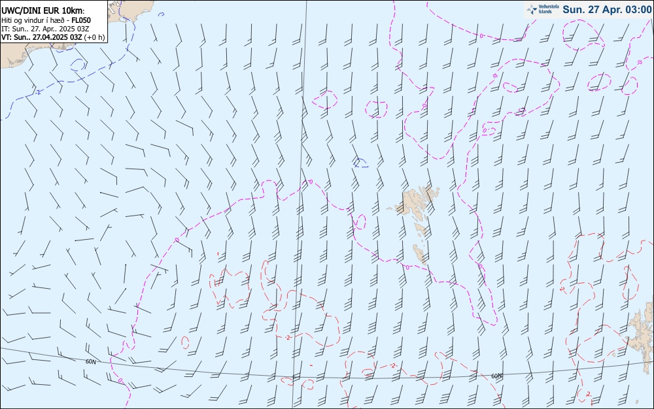Screen dimensions: 654x409
Task: Click the right '60N' latitude label
Action: [x=496, y=376]
